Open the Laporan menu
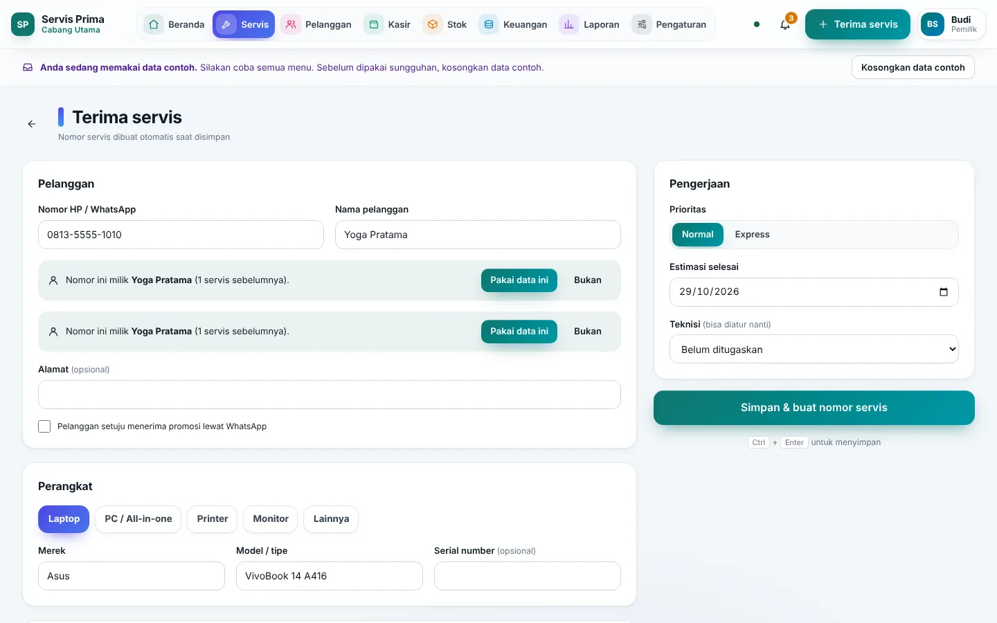997x623 pixels. click(590, 24)
